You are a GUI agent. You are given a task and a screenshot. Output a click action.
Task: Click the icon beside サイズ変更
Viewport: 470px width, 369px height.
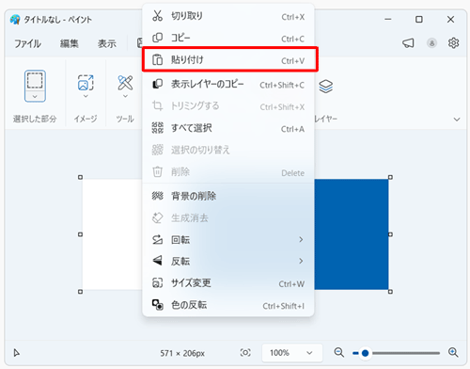tap(157, 283)
